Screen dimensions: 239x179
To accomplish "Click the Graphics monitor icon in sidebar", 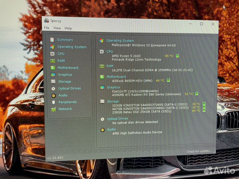I will click(53, 75).
